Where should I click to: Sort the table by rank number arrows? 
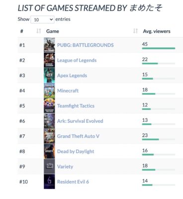[39, 31]
